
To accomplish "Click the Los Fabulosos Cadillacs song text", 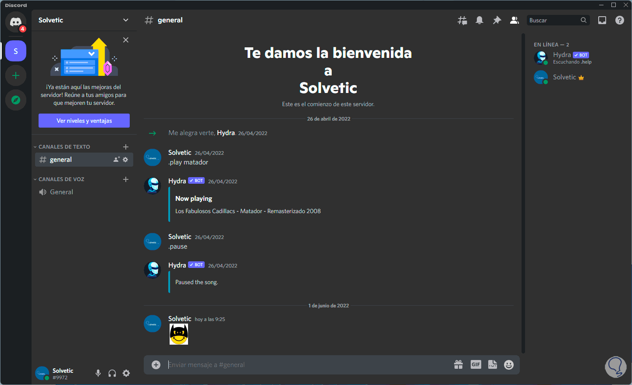I will point(248,211).
